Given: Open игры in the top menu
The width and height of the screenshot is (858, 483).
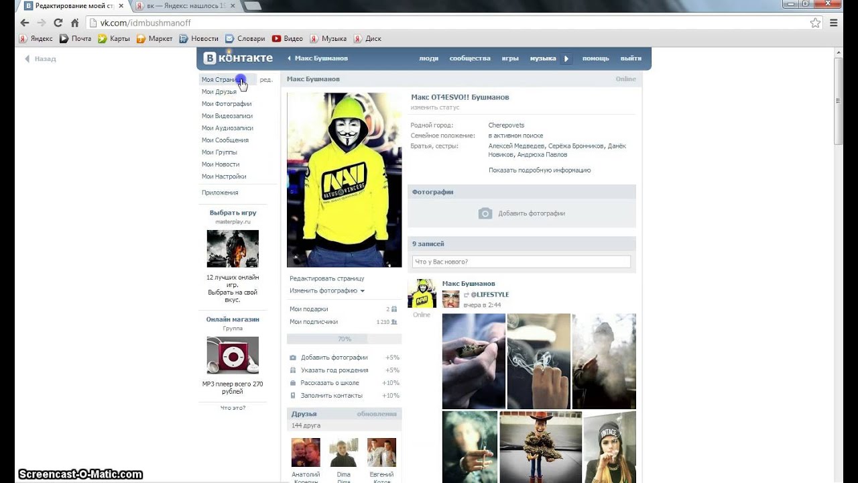Looking at the screenshot, I should 510,58.
